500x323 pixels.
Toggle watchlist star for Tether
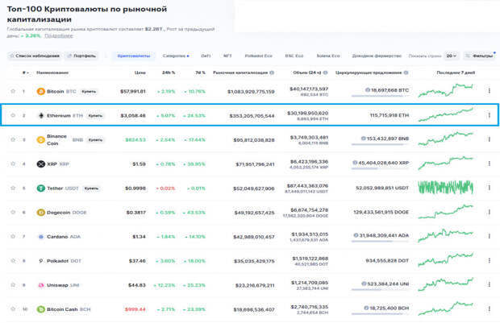click(13, 188)
